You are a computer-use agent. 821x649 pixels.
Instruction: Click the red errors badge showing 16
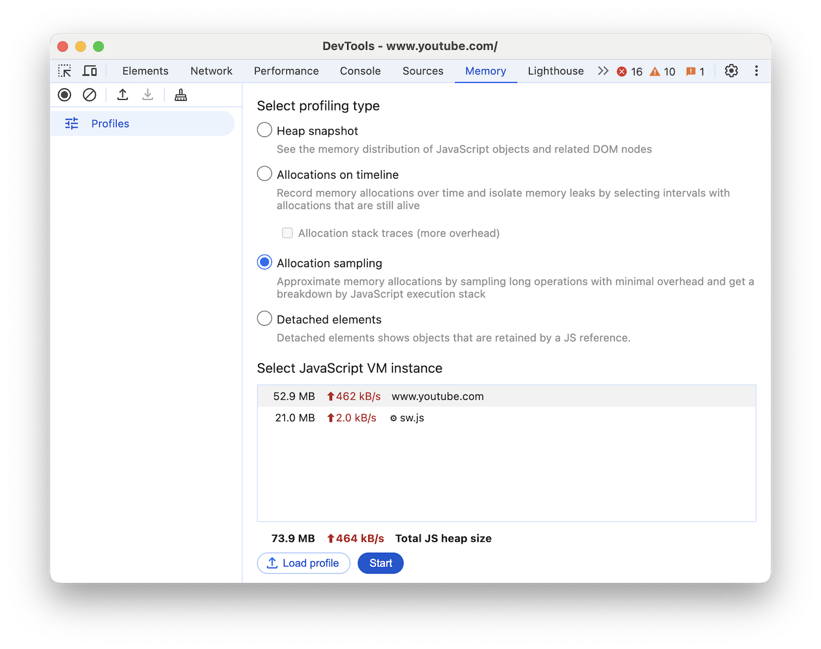(630, 71)
